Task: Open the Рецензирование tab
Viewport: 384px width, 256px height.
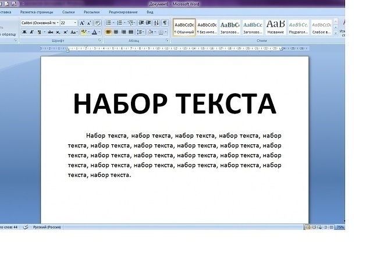Action: coord(123,12)
